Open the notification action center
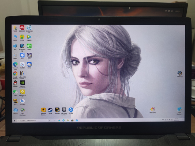Screen dimensions: 195x146 (182, 120)
